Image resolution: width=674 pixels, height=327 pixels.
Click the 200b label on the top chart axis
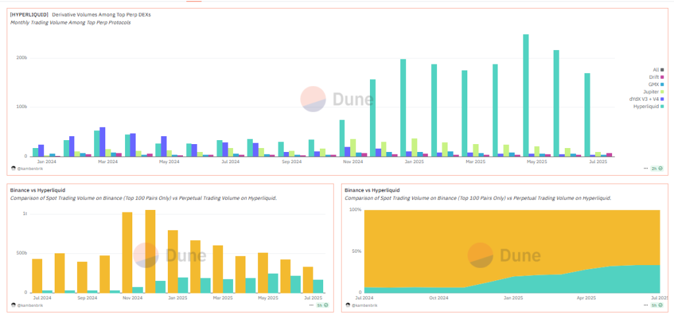(22, 58)
